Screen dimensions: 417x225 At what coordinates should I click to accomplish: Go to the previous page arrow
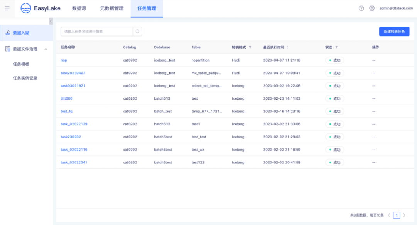coord(389,215)
